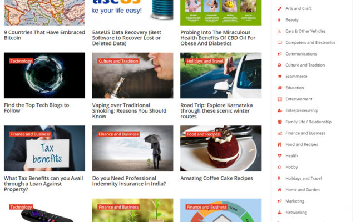Screen dimensions: 356x222
Task: Open Holidays and Travel in sidebar list
Action: click(x=304, y=179)
